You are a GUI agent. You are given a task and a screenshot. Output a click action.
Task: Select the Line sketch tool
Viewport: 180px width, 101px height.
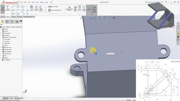[x=13, y=7]
